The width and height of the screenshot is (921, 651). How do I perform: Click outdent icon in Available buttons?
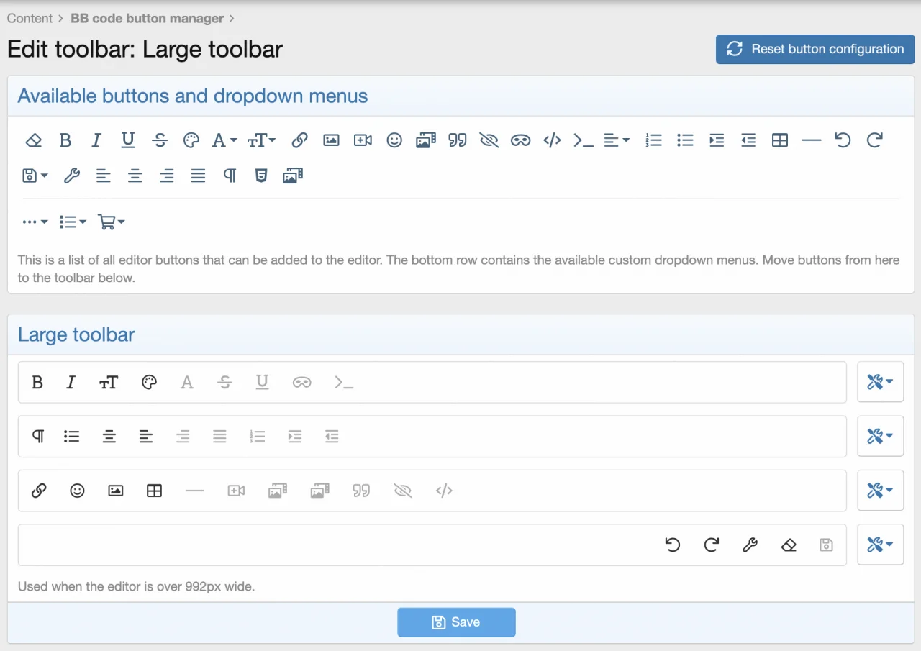click(x=748, y=141)
